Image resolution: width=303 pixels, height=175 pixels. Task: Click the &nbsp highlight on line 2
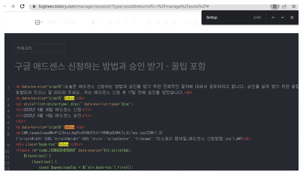[69, 98]
